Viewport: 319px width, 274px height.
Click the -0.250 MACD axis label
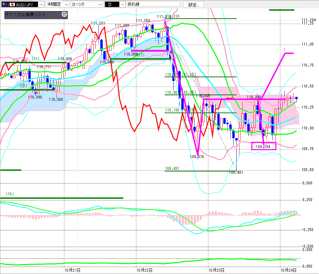(307, 230)
